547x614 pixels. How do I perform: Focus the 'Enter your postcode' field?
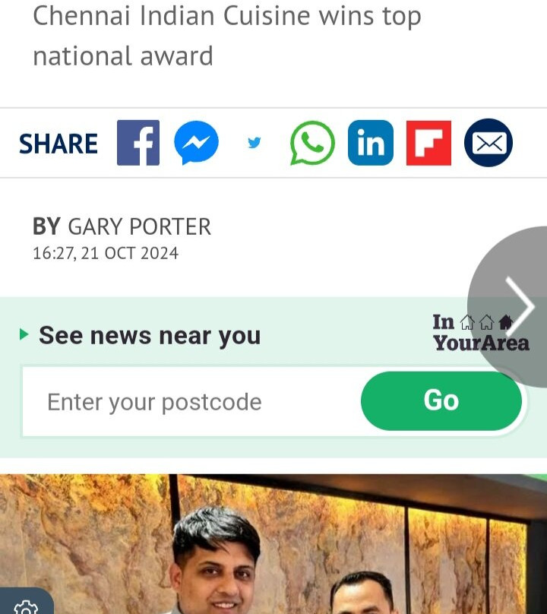click(191, 401)
